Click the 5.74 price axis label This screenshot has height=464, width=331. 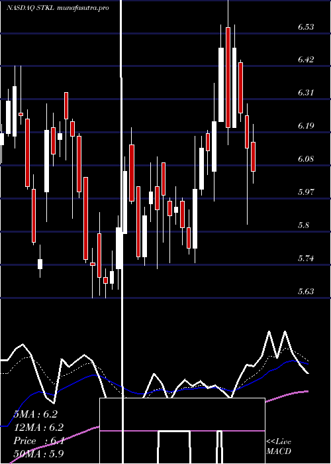coord(306,259)
